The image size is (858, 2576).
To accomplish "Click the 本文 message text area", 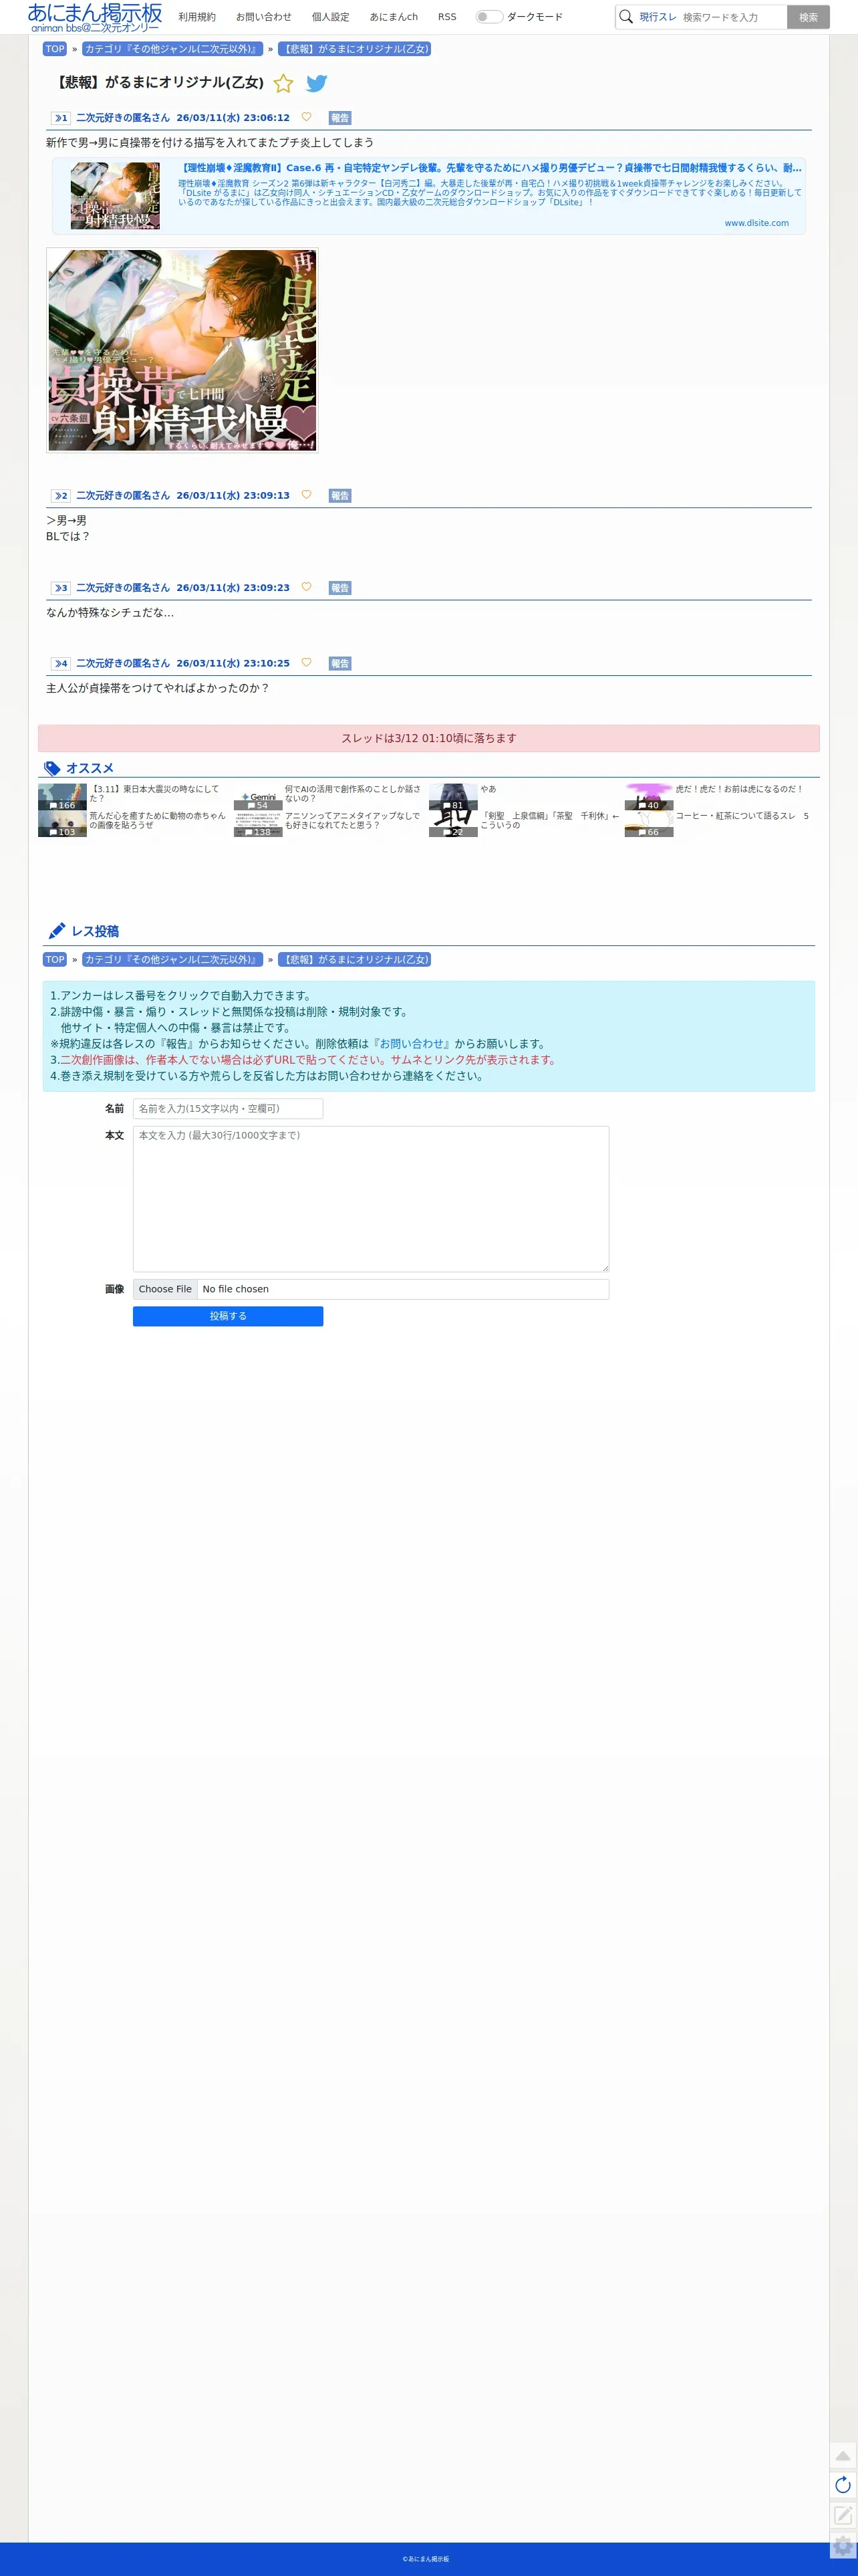I will 371,1199.
